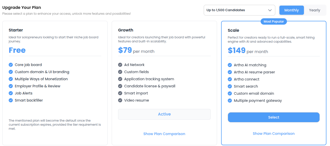Image resolution: width=330 pixels, height=146 pixels.
Task: Click the Active button on Growth plan
Action: 164,114
